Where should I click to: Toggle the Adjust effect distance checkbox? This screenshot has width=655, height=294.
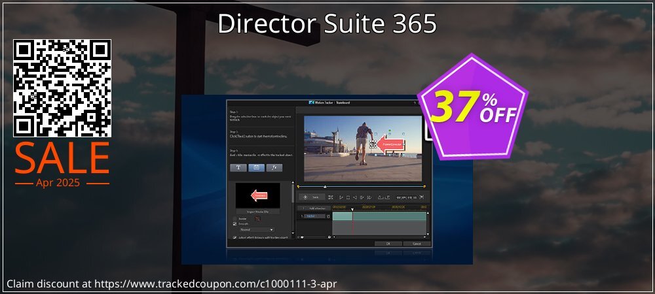pos(234,237)
